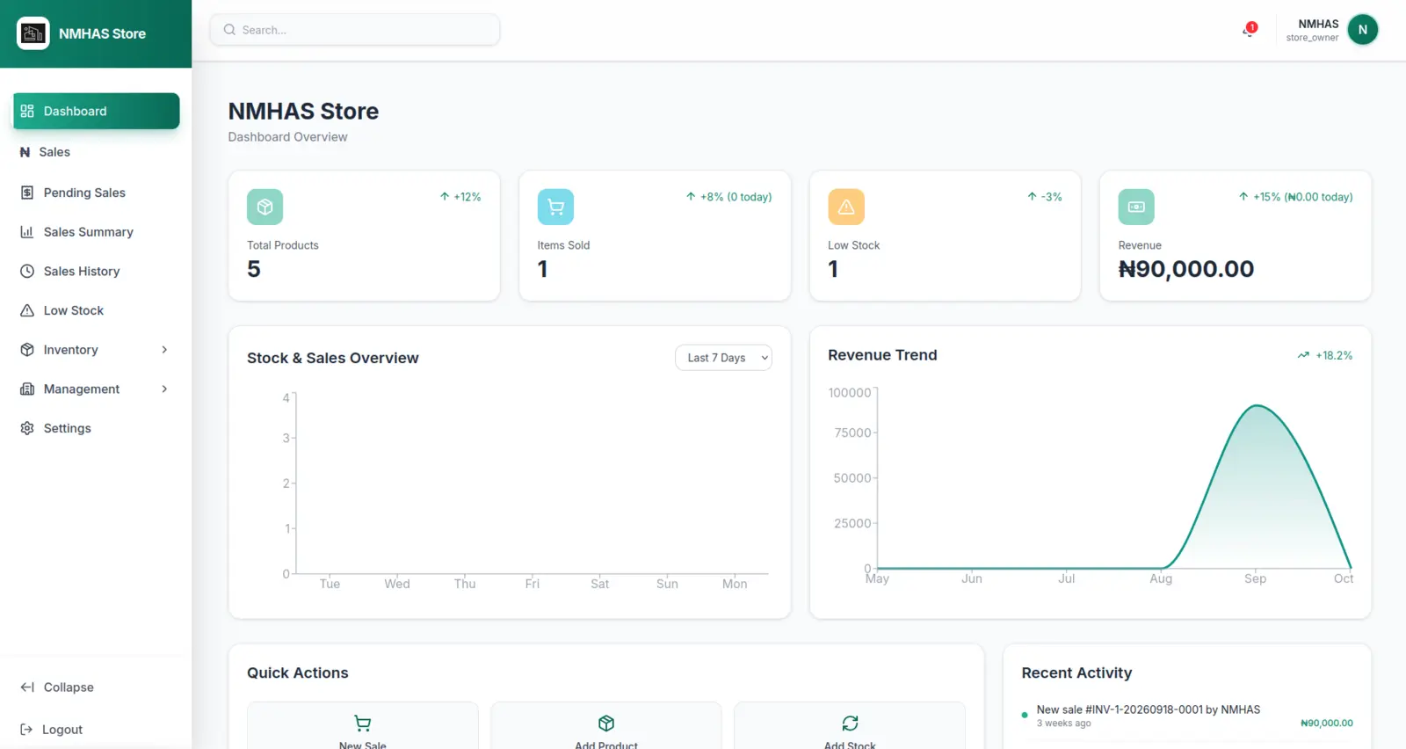Click the +15% (₦0.00 today) indicator
The height and width of the screenshot is (749, 1406).
tap(1295, 197)
